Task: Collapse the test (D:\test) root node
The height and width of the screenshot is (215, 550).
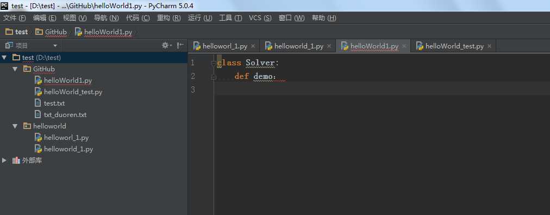Action: [x=4, y=57]
